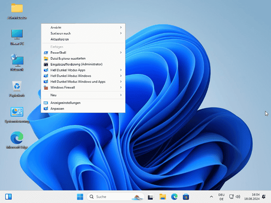Click the Windows Start button in taskbar
Viewport: 271px width, 203px height.
(x=80, y=197)
